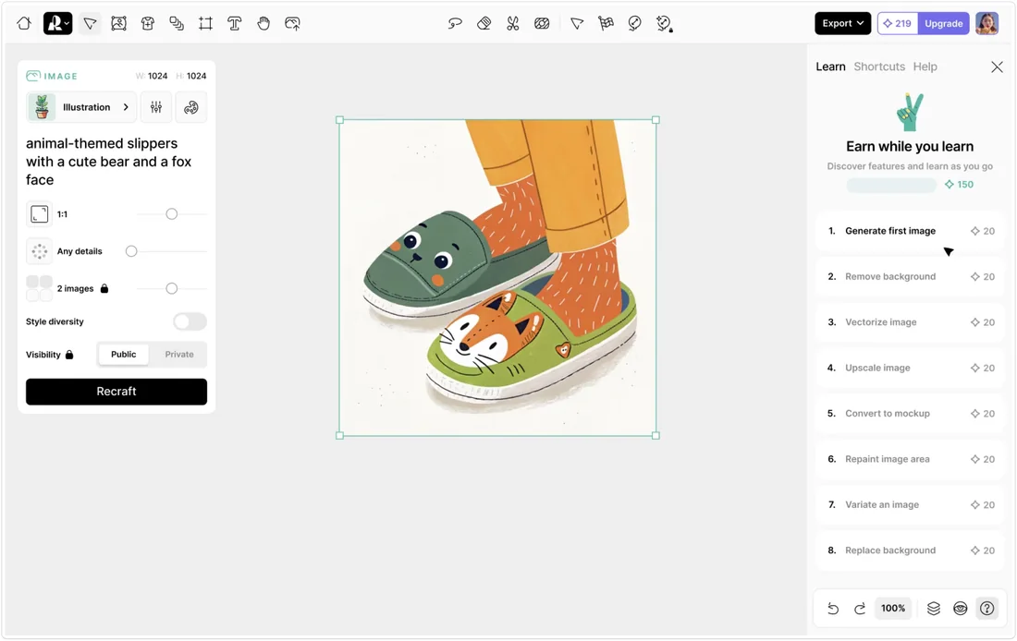Open the 1:1 aspect ratio selector
The width and height of the screenshot is (1017, 641).
(x=40, y=214)
